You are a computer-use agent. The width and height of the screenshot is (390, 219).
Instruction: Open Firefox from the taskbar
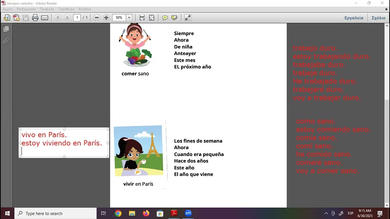click(x=146, y=214)
